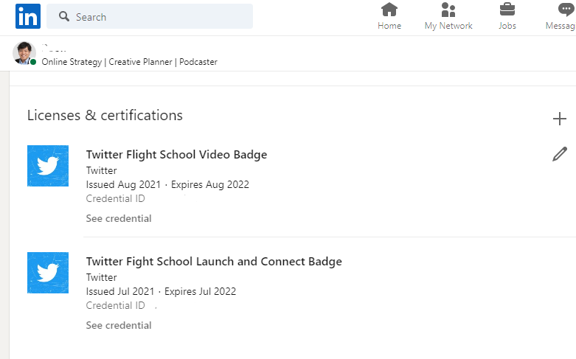See credential for Launch and Connect Badge
Viewport: 576px width, 359px height.
(119, 325)
